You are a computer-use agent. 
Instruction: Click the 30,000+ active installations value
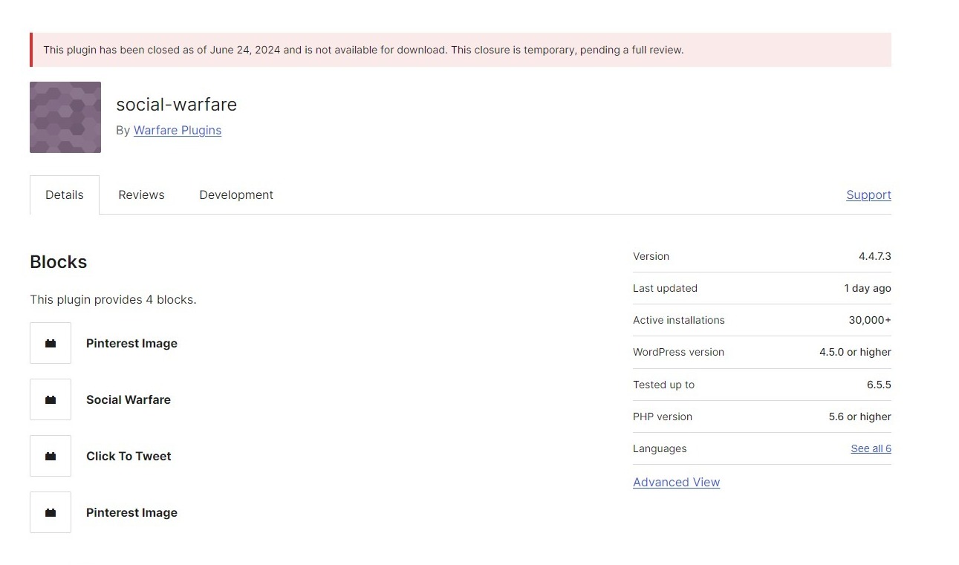870,320
